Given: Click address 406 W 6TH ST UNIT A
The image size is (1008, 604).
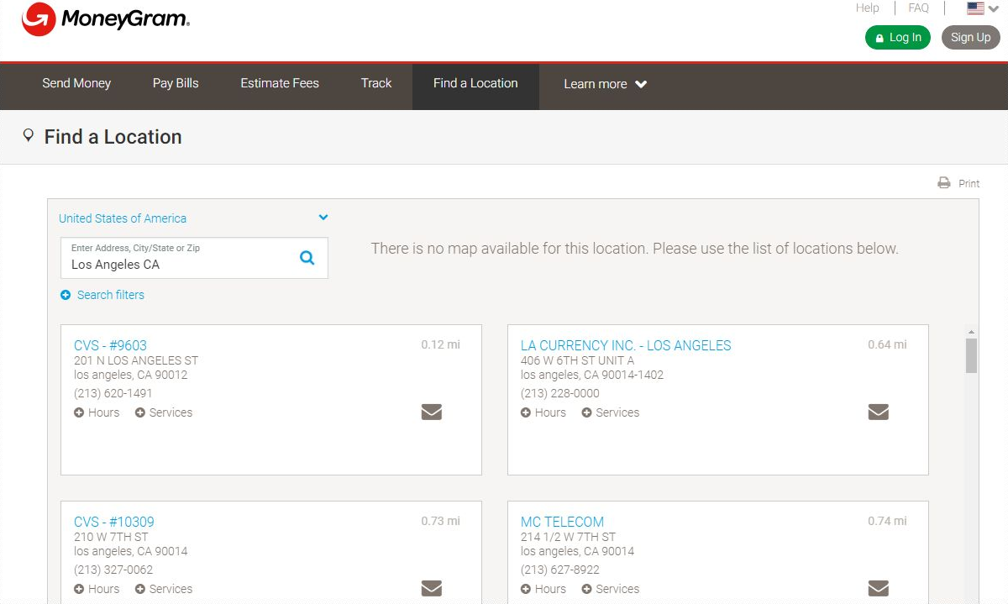Looking at the screenshot, I should pyautogui.click(x=578, y=360).
